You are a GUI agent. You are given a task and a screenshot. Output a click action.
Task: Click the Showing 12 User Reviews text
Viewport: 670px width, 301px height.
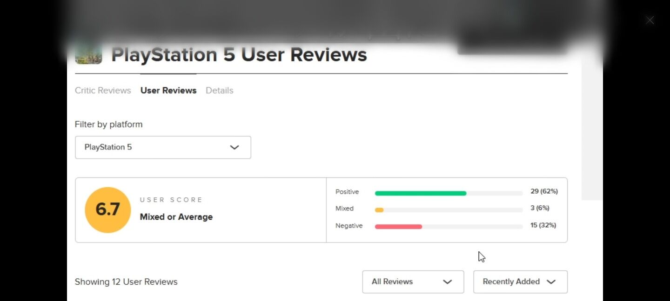[126, 282]
